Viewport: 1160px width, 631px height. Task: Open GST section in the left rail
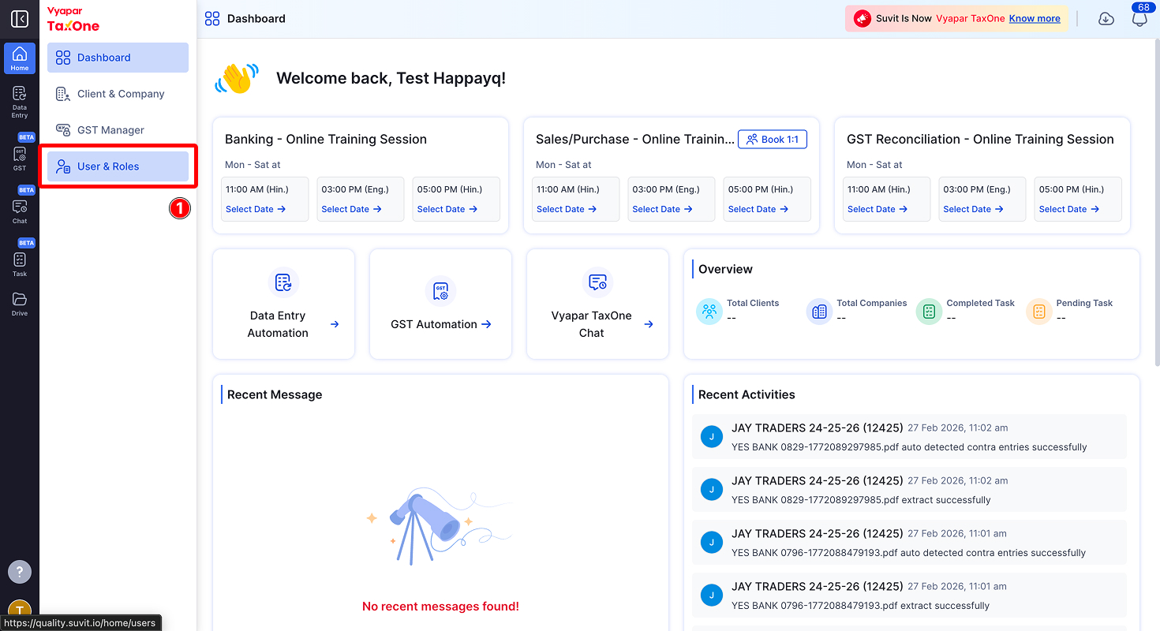(20, 158)
